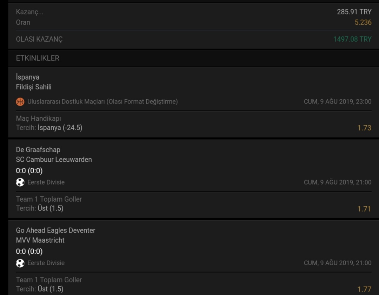The image size is (379, 295).
Task: Click the soccer ball icon for Go Ahead Eagles
Action: coord(20,263)
